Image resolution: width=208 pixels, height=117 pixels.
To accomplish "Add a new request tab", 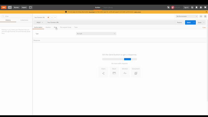I will pos(52,17).
